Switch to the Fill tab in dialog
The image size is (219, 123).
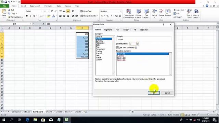pyautogui.click(x=134, y=30)
